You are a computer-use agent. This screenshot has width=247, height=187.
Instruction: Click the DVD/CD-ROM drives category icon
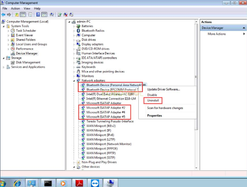coord(78,49)
